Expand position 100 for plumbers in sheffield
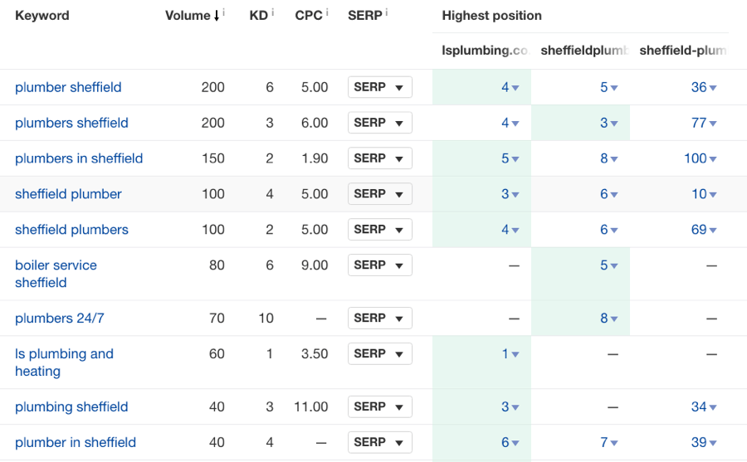 [701, 159]
